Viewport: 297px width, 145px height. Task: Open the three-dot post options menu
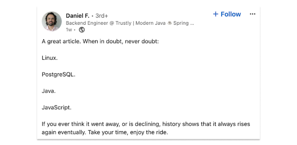[252, 14]
